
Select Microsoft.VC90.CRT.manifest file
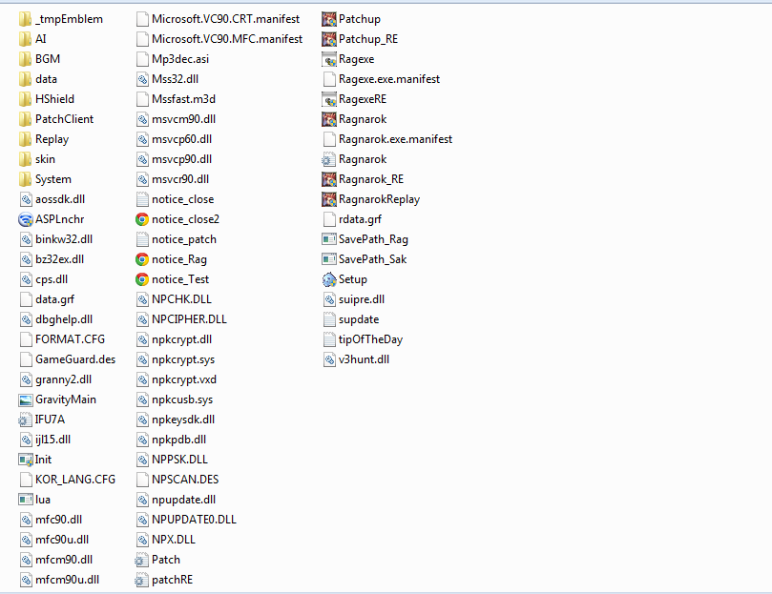coord(218,19)
